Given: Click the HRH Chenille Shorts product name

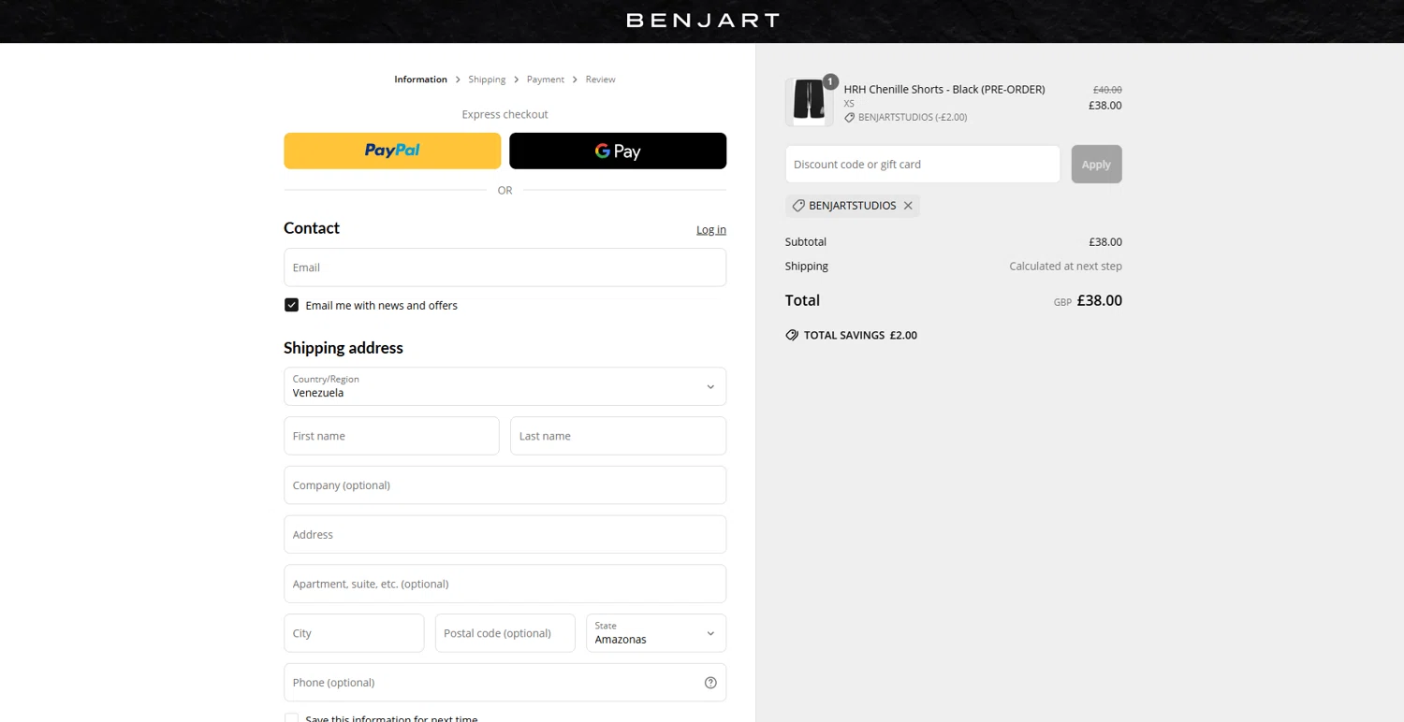Looking at the screenshot, I should point(943,90).
